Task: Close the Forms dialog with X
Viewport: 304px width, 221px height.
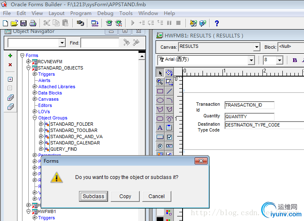Action: click(201, 161)
